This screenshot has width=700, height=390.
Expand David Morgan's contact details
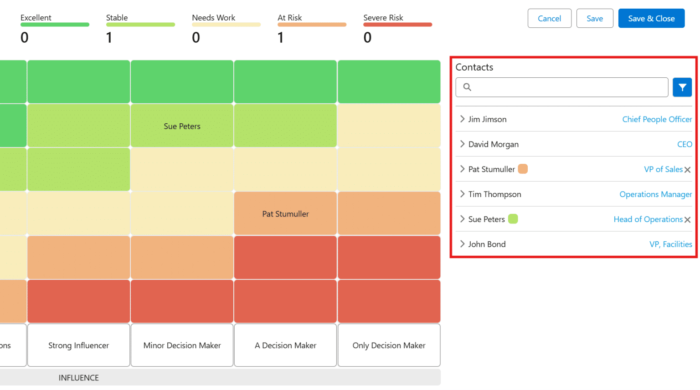462,144
